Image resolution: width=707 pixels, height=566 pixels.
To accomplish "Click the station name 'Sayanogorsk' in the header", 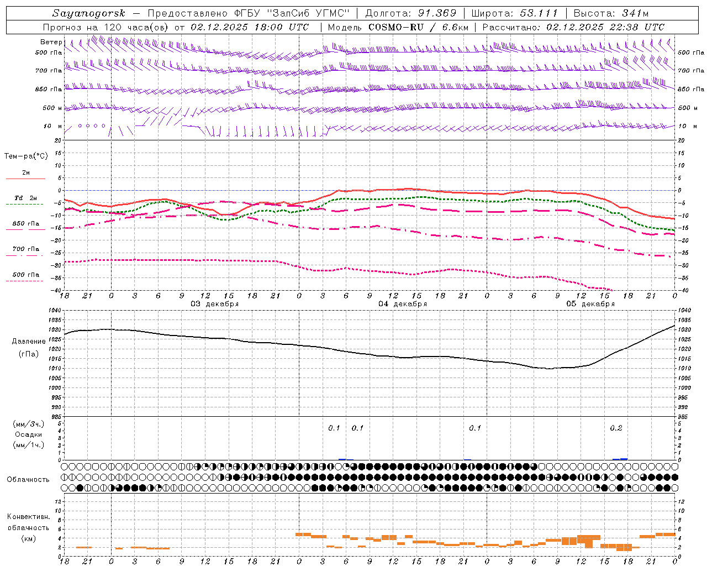I will point(89,13).
